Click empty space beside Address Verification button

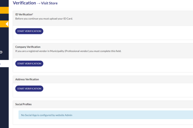tap(119, 89)
